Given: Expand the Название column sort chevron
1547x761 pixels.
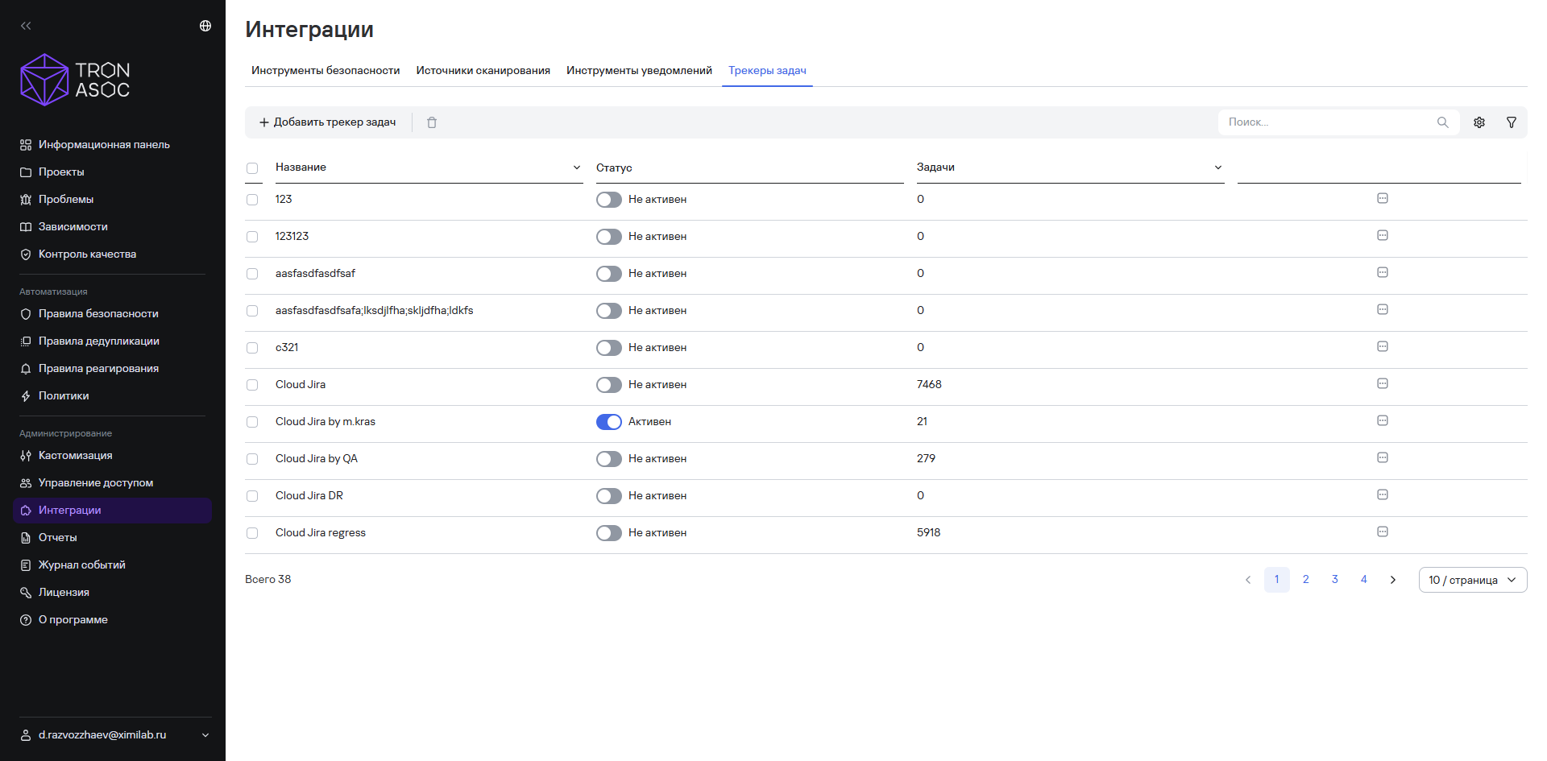Looking at the screenshot, I should tap(577, 168).
